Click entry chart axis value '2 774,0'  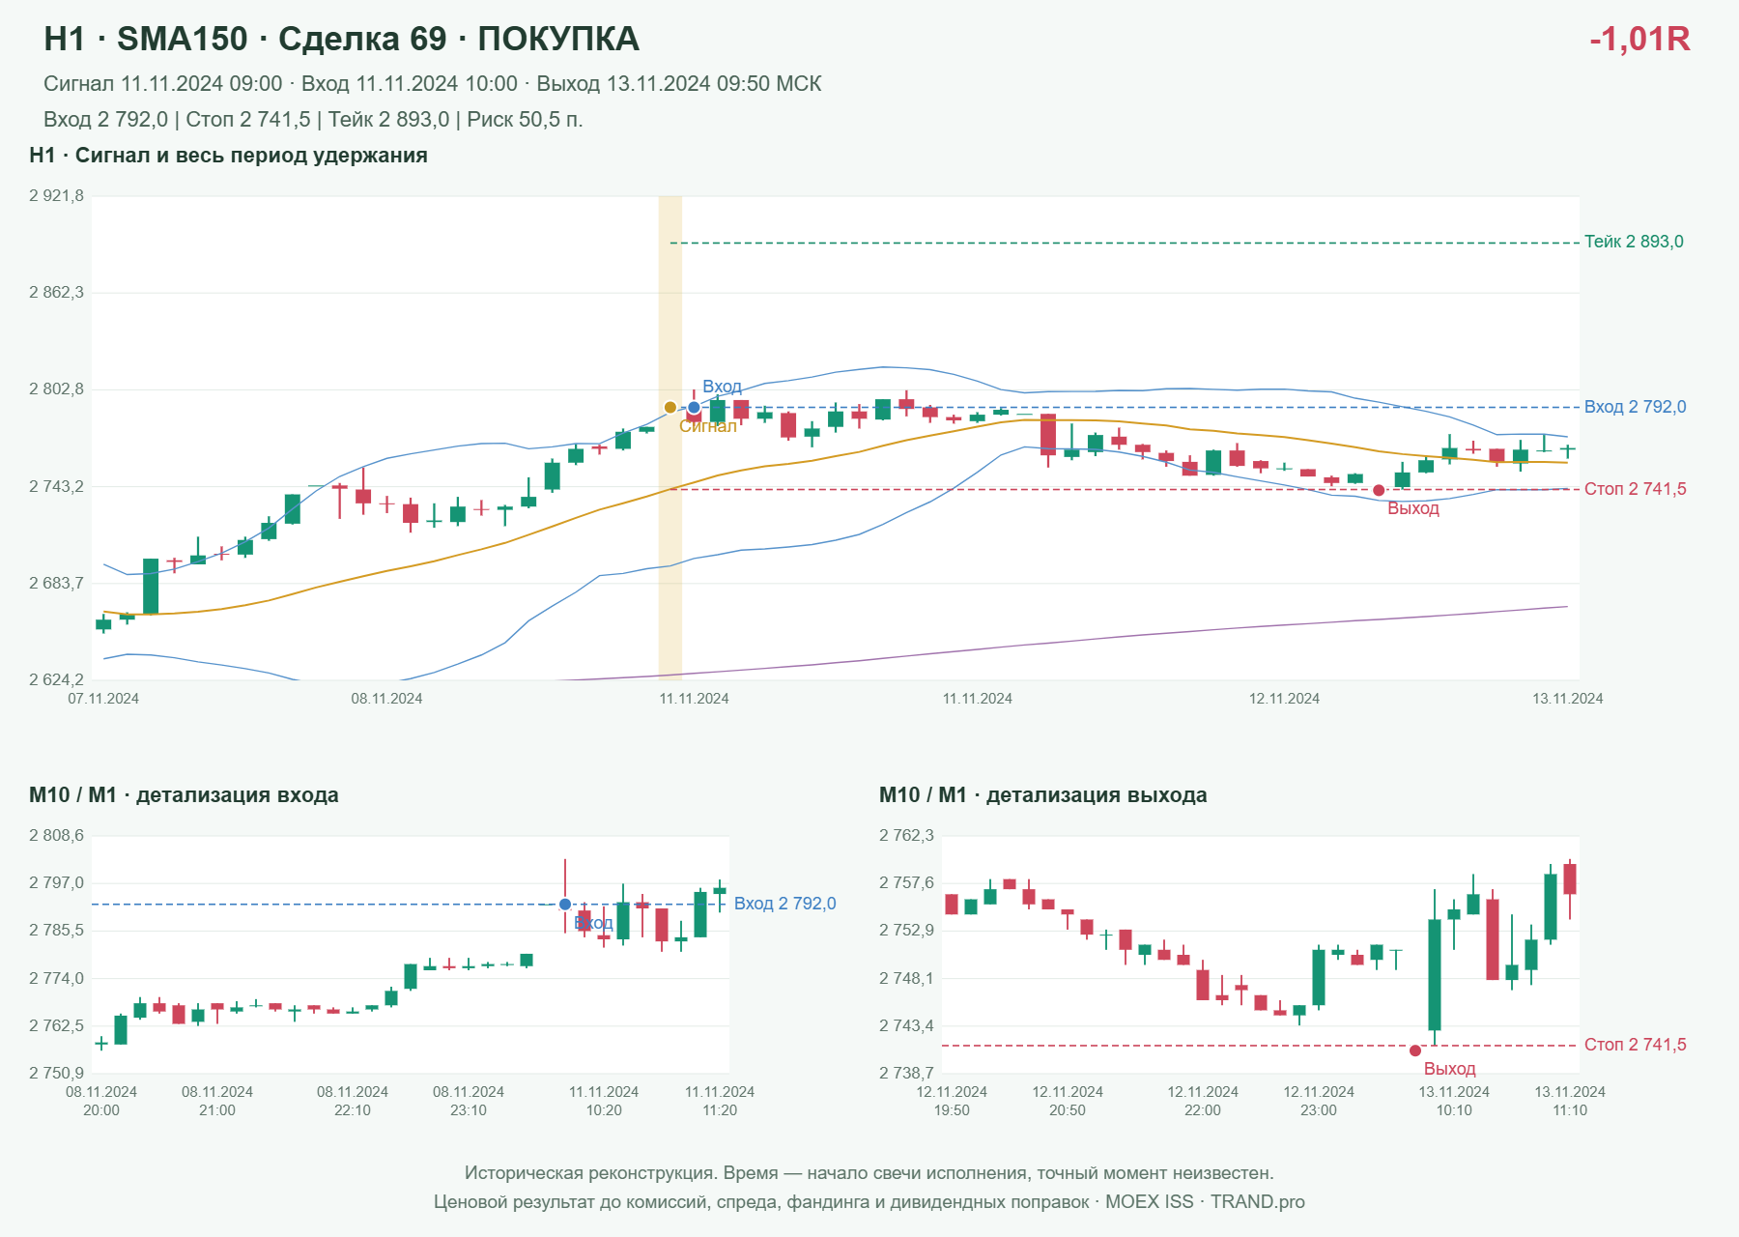[x=56, y=979]
